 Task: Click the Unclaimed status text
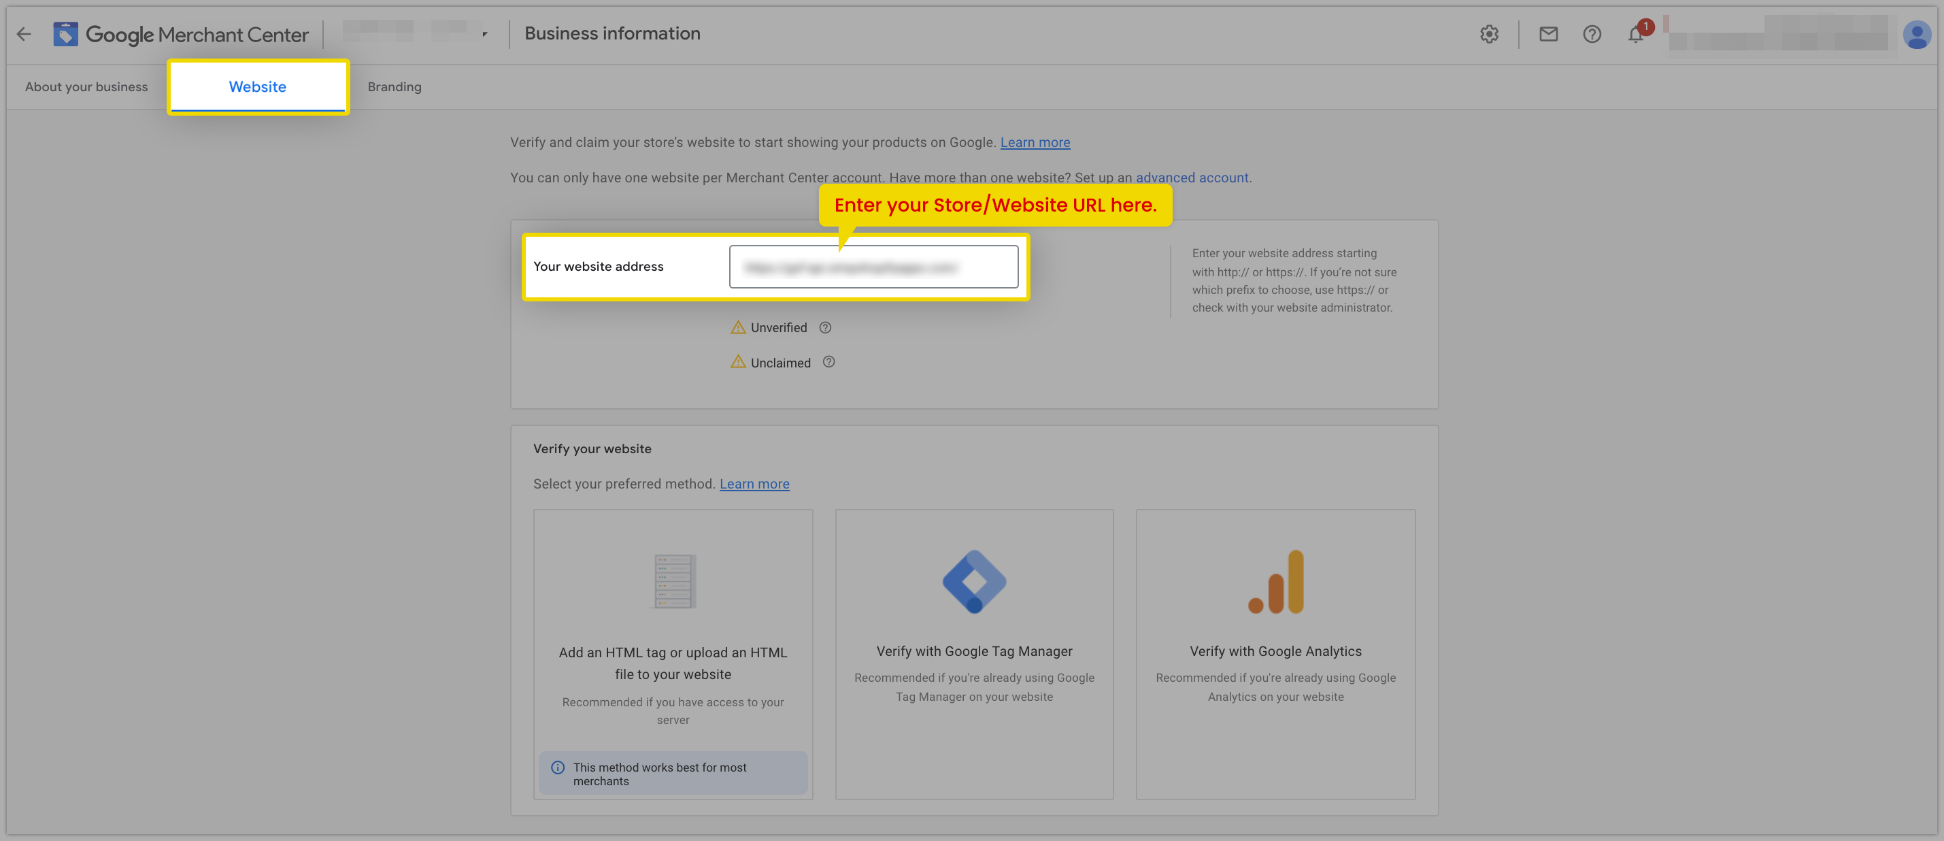[x=780, y=363]
